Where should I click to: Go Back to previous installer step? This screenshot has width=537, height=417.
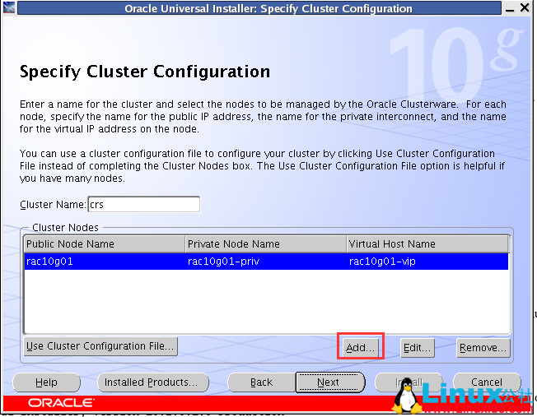[x=262, y=382]
